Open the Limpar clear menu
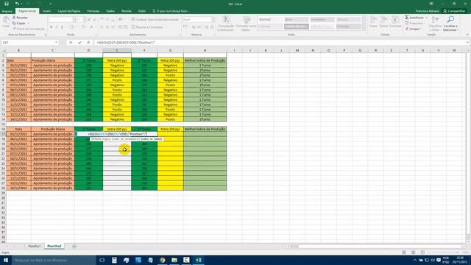471x265 pixels. (414, 29)
